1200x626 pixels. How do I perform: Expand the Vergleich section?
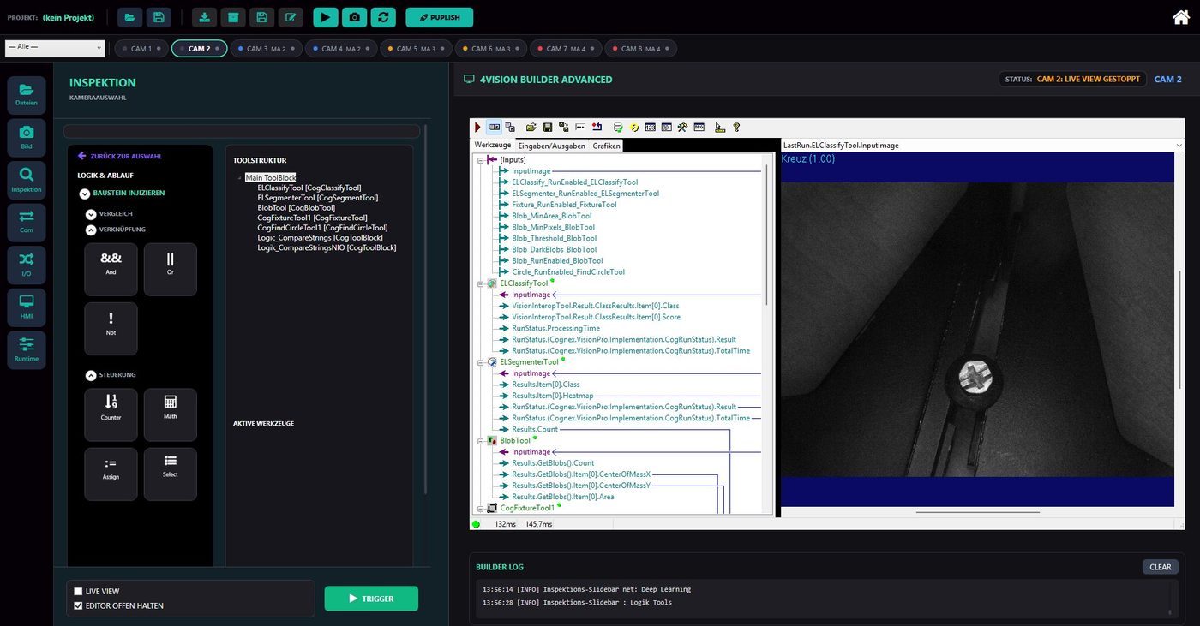(91, 214)
